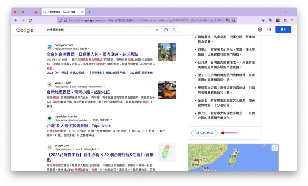Viewport: 308px width, 186px height.
Task: Click the blue translate extension icon in toolbar
Action: click(271, 20)
